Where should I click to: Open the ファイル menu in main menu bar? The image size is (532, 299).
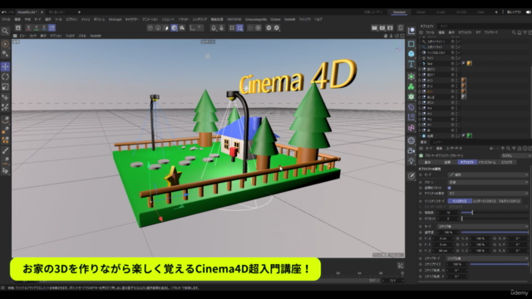(6, 19)
